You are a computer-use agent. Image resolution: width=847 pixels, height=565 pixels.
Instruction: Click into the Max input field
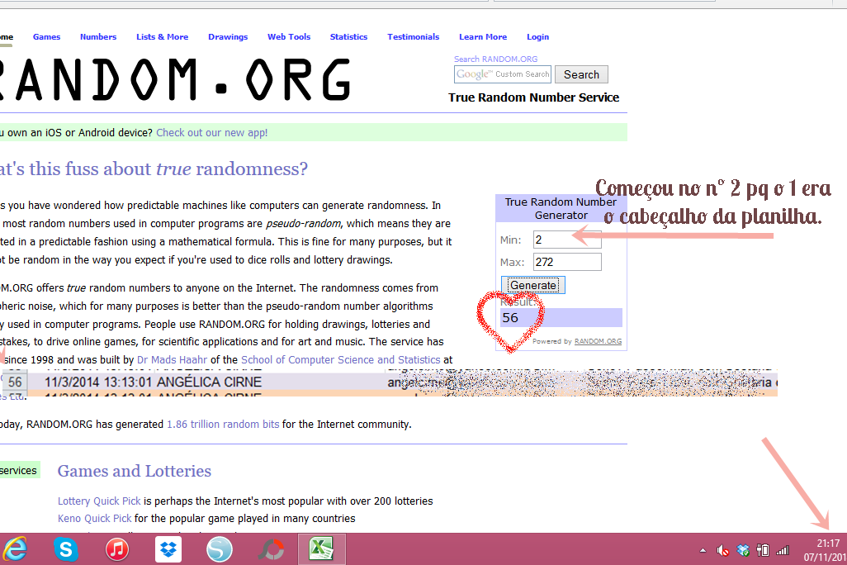click(x=567, y=262)
